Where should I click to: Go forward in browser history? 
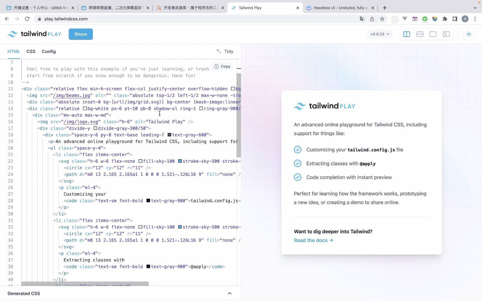click(x=17, y=19)
